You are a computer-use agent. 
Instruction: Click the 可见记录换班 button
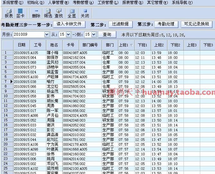197,24
